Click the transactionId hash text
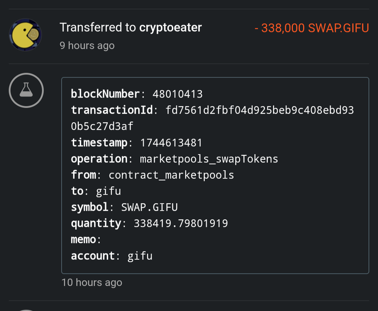The width and height of the screenshot is (378, 311). click(x=260, y=110)
